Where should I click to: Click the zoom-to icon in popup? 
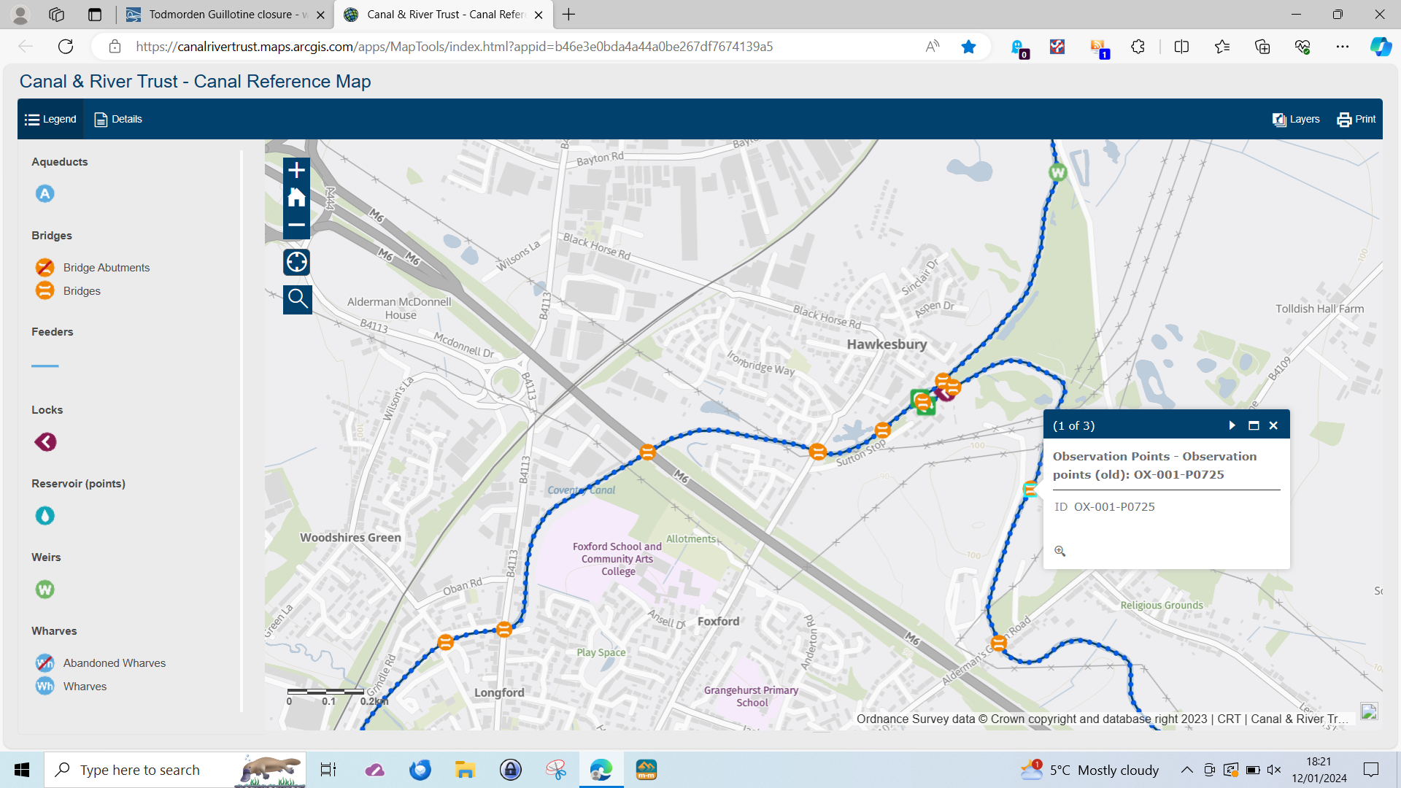point(1060,551)
